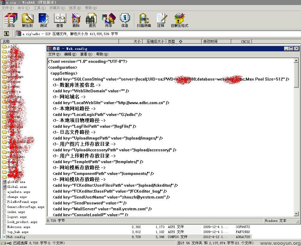
Task: Sort by 压缩后大小 column header
Action: 154,41
